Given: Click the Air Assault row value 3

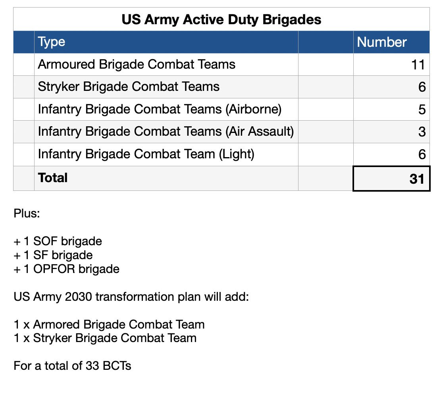Looking at the screenshot, I should click(391, 132).
